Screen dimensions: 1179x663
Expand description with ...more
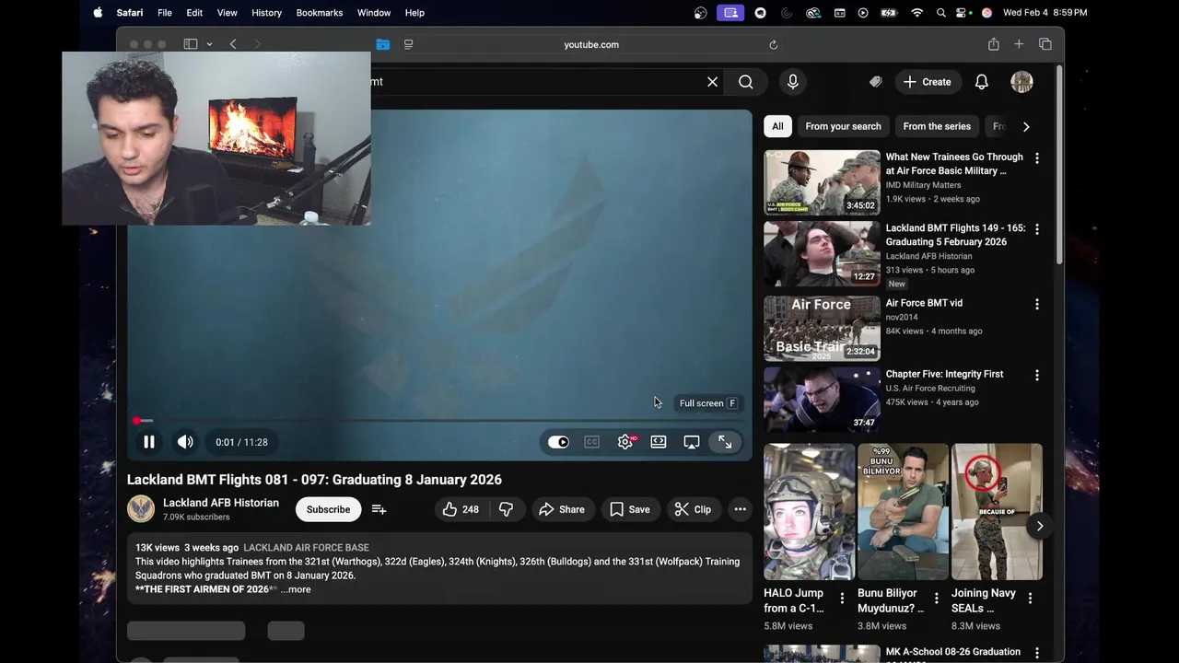296,589
